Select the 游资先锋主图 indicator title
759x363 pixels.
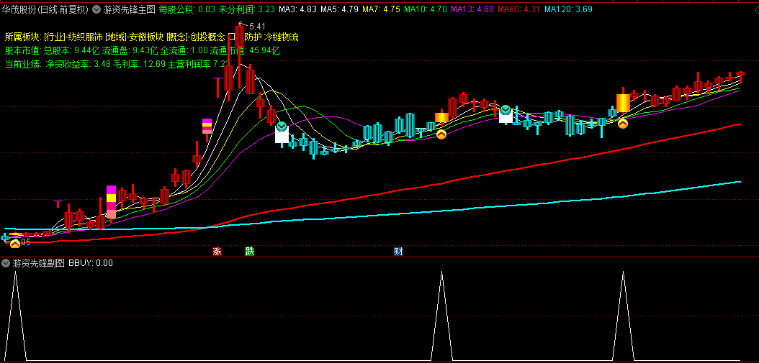(129, 9)
